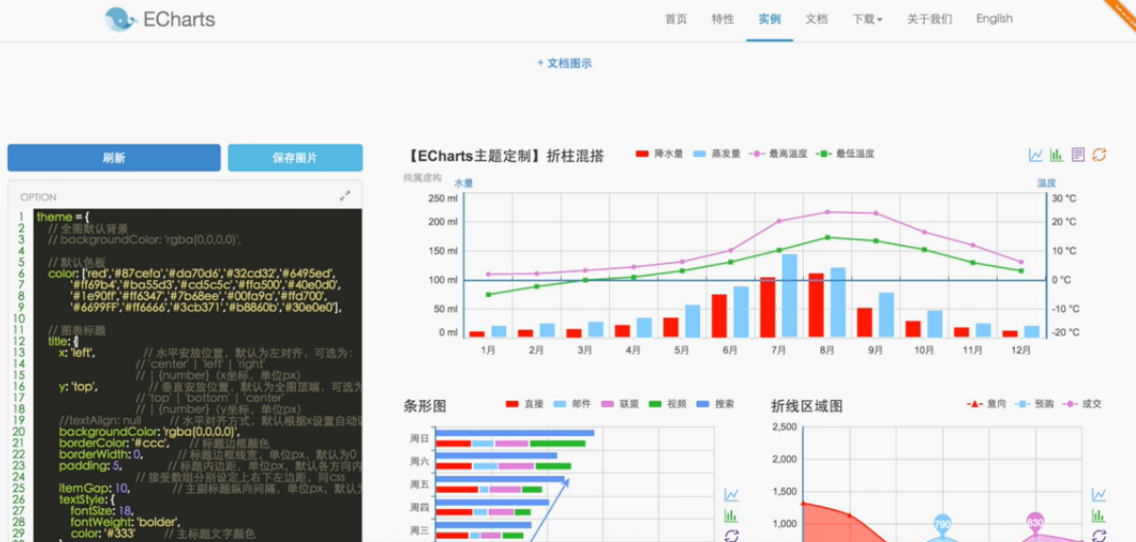This screenshot has height=542, width=1136.
Task: Expand the OPTION code editor fullscreen
Action: [x=345, y=196]
